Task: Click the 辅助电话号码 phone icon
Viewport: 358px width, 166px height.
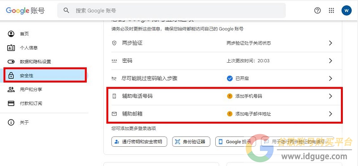Action: (x=114, y=96)
